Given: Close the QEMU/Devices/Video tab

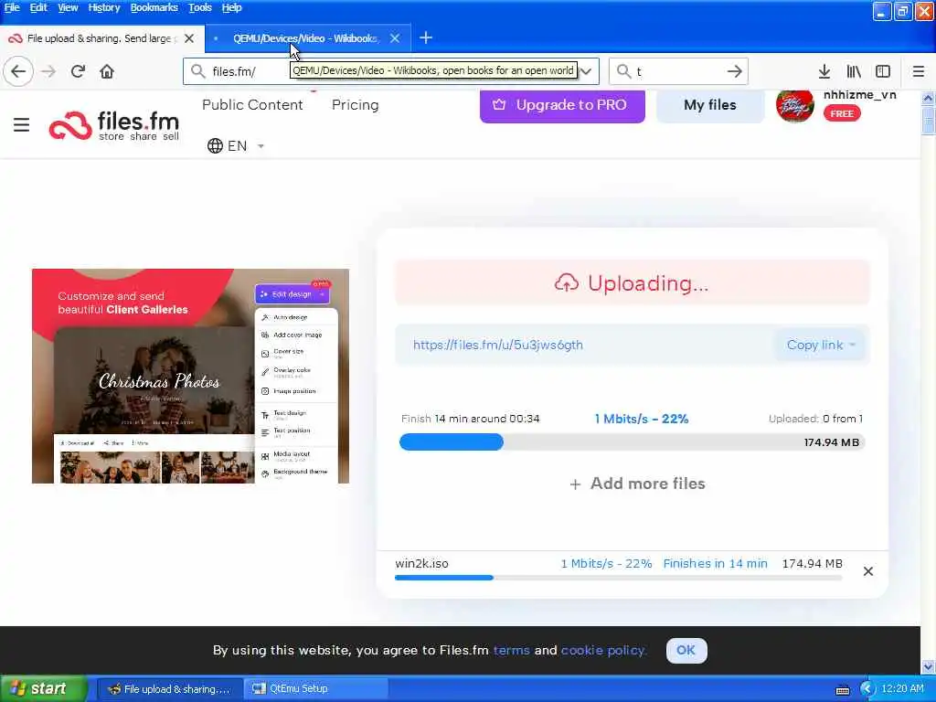Looking at the screenshot, I should [x=395, y=38].
